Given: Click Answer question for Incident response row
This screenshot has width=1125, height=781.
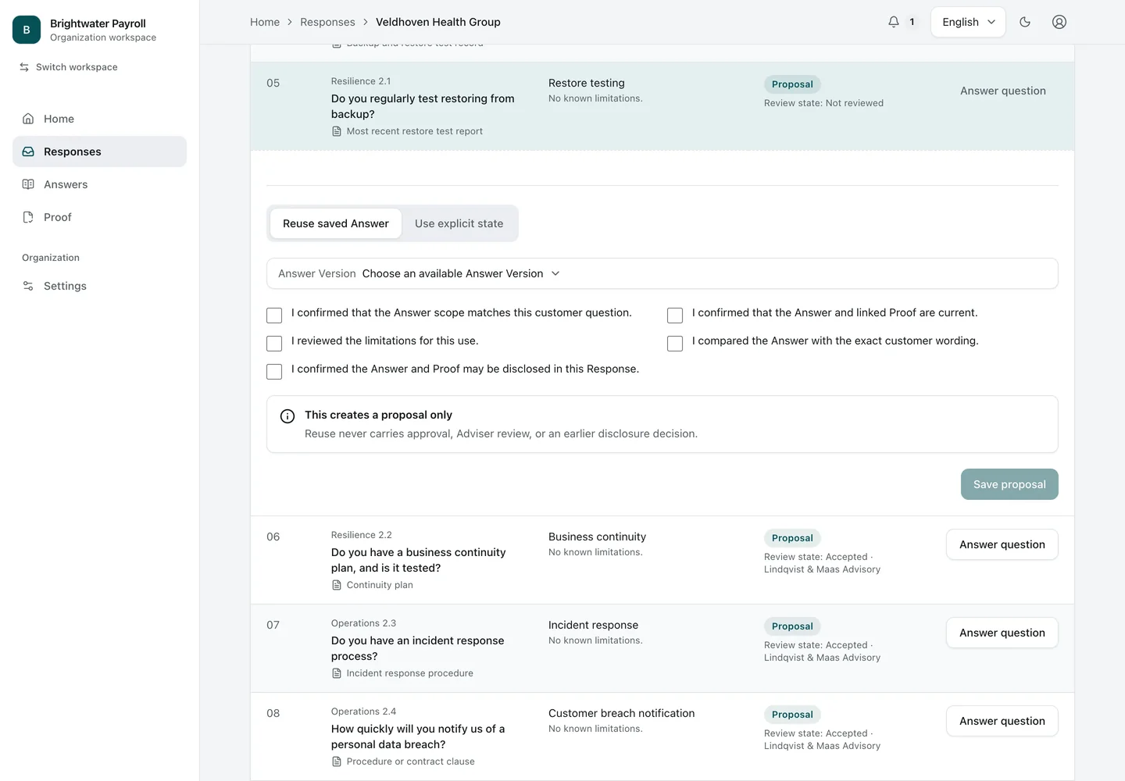Looking at the screenshot, I should pyautogui.click(x=1002, y=633).
